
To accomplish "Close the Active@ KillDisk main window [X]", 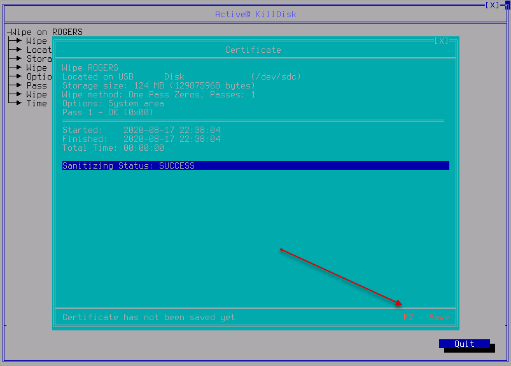I will pyautogui.click(x=493, y=5).
